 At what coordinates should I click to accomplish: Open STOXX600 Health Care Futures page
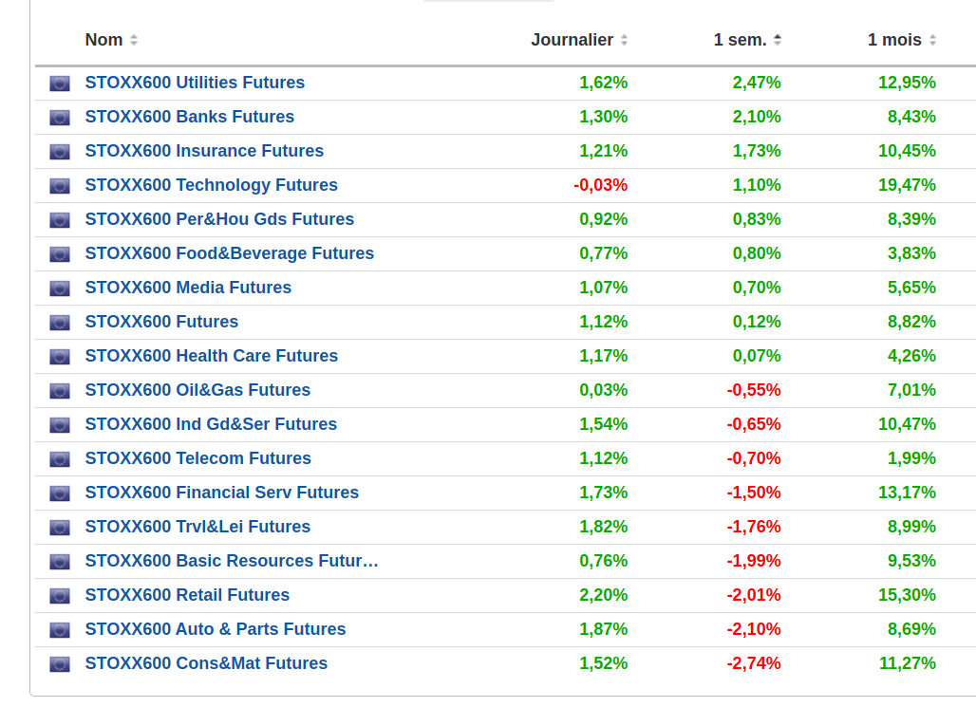pyautogui.click(x=211, y=356)
